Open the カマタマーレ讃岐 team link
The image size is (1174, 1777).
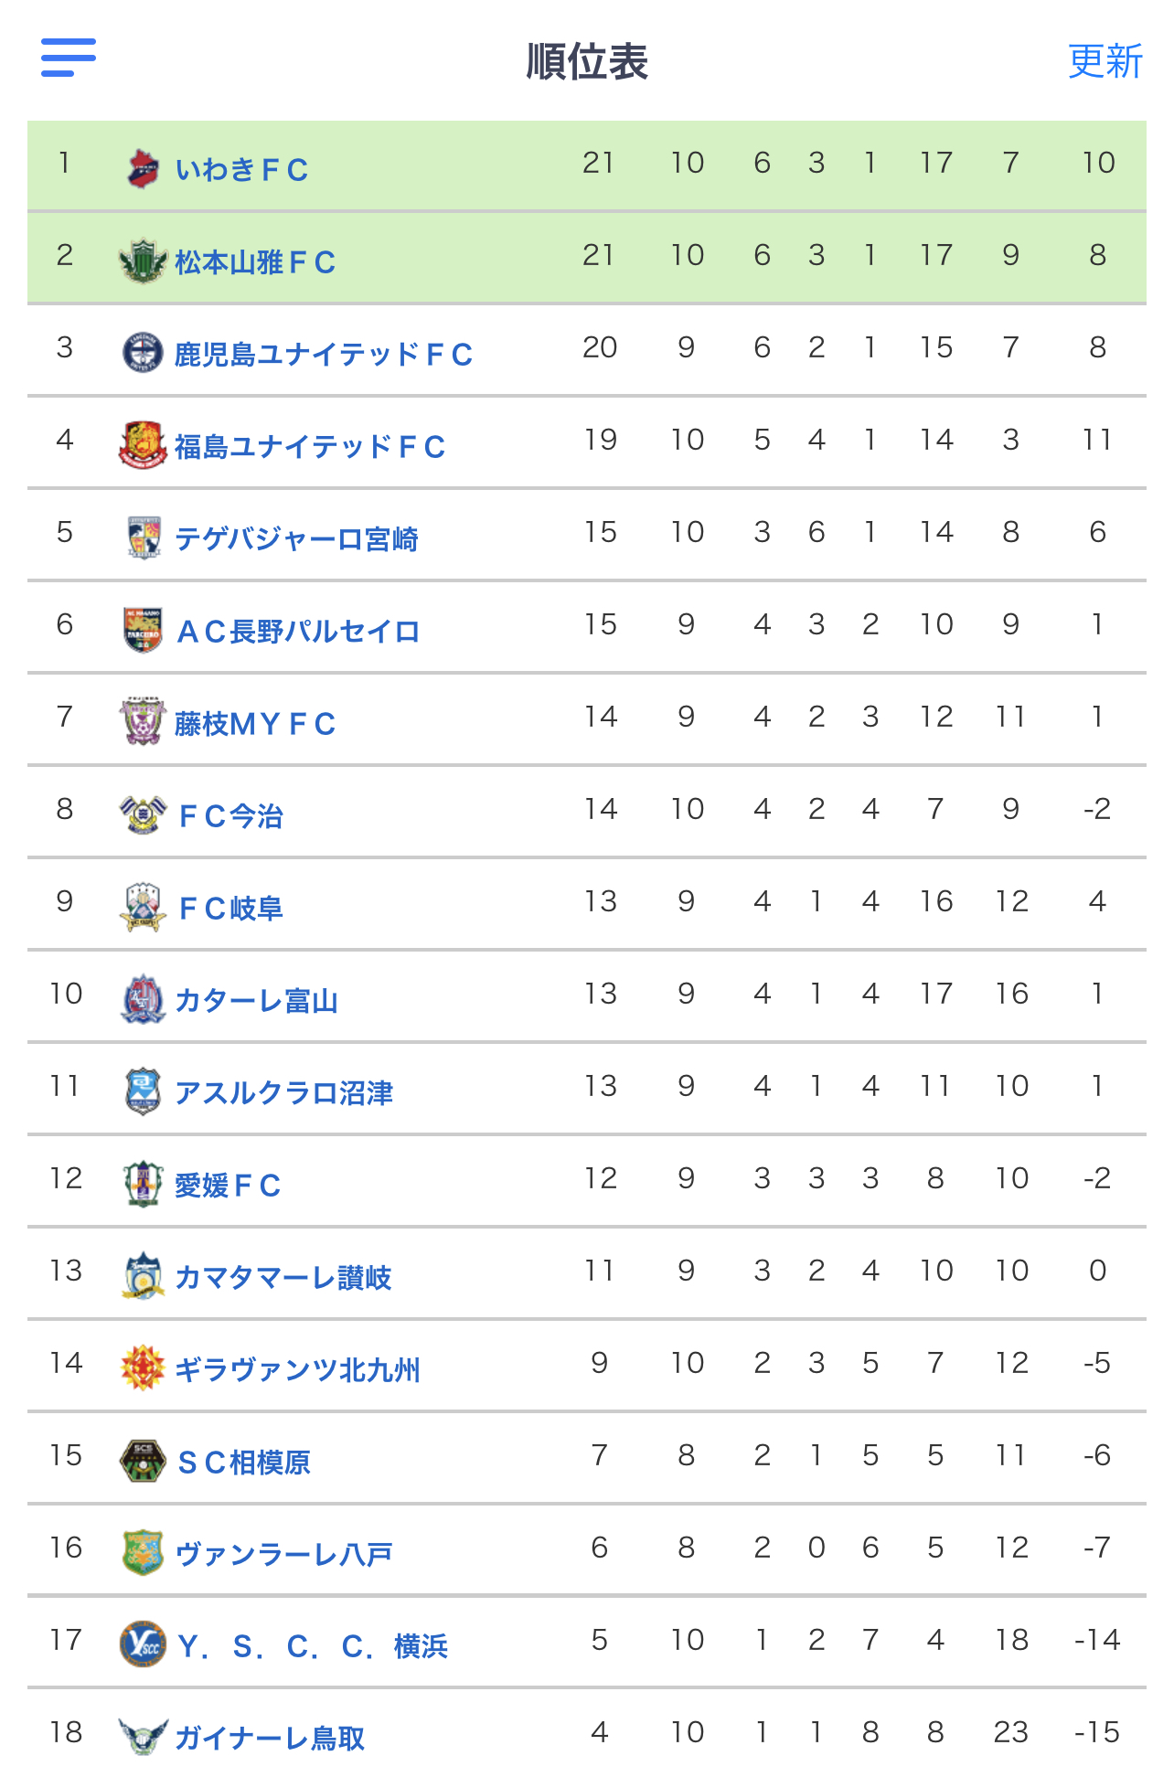pos(283,1278)
